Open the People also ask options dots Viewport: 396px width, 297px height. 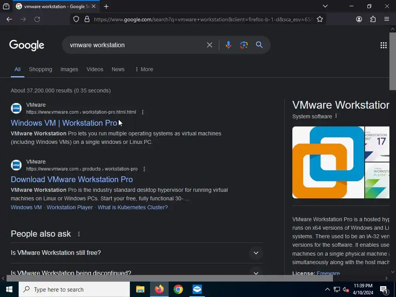(79, 234)
